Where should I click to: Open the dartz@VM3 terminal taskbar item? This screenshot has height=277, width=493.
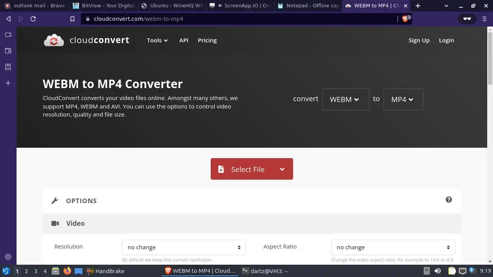click(x=265, y=271)
